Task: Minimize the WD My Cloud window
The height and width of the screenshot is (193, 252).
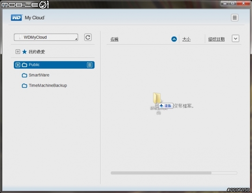Action: [x=225, y=3]
